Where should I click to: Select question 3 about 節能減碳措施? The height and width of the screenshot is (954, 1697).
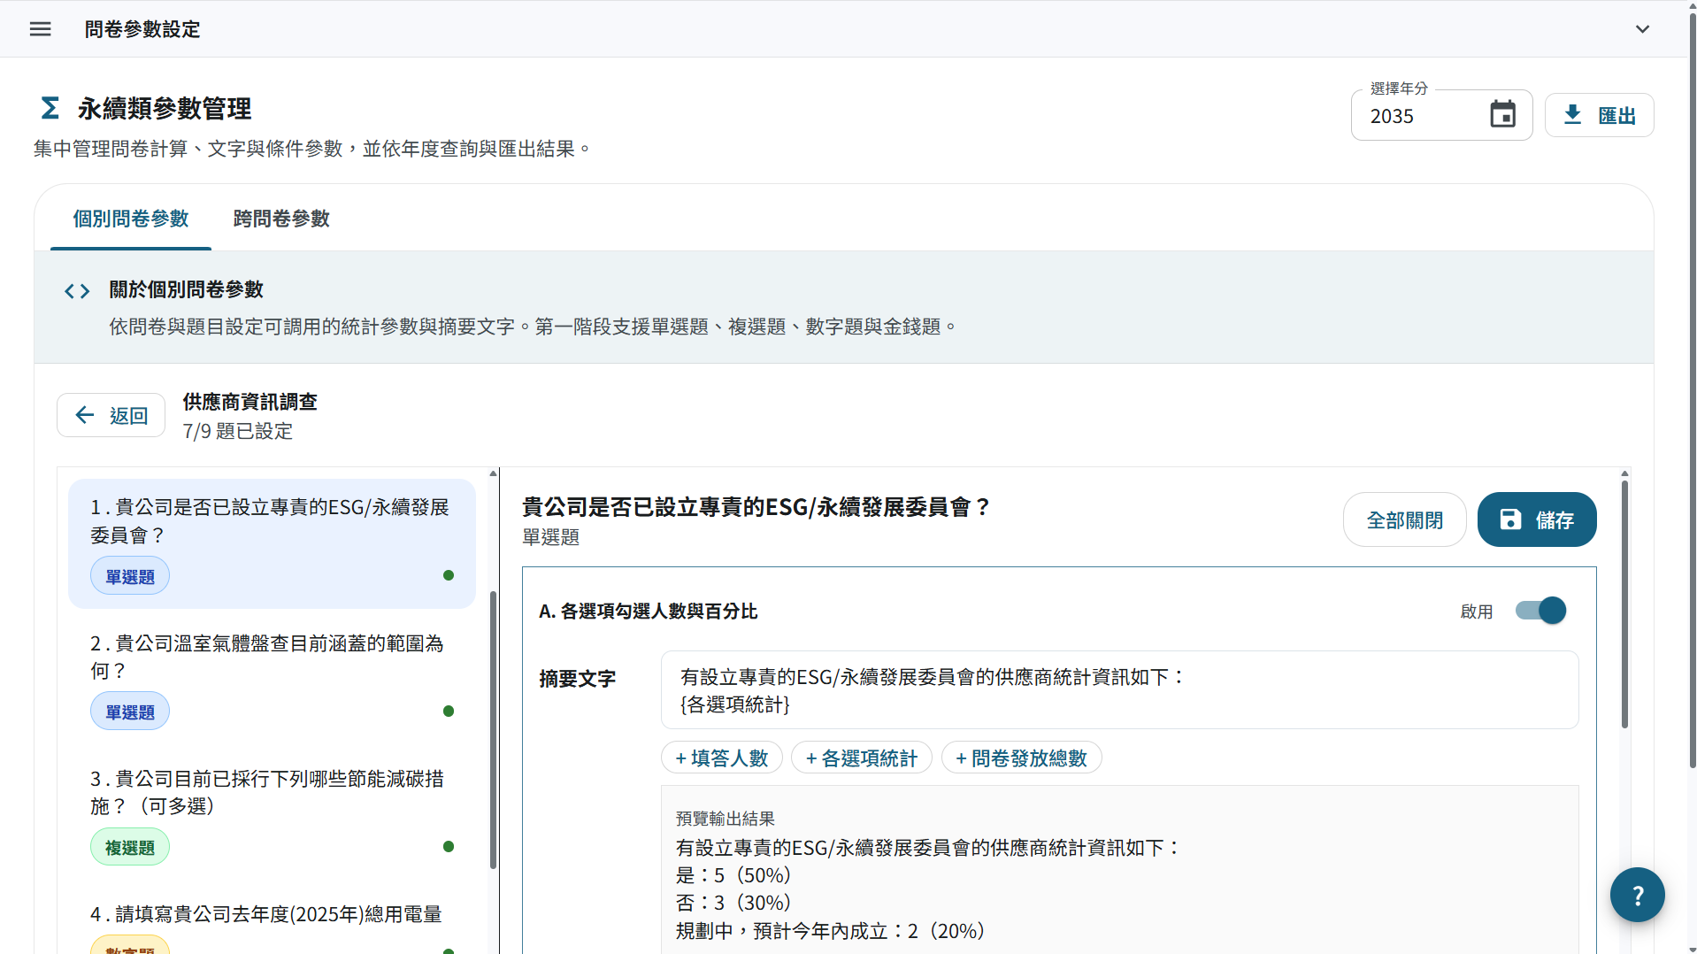(272, 814)
